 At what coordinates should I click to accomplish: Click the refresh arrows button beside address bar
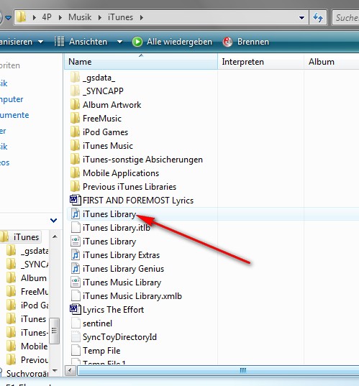318,17
